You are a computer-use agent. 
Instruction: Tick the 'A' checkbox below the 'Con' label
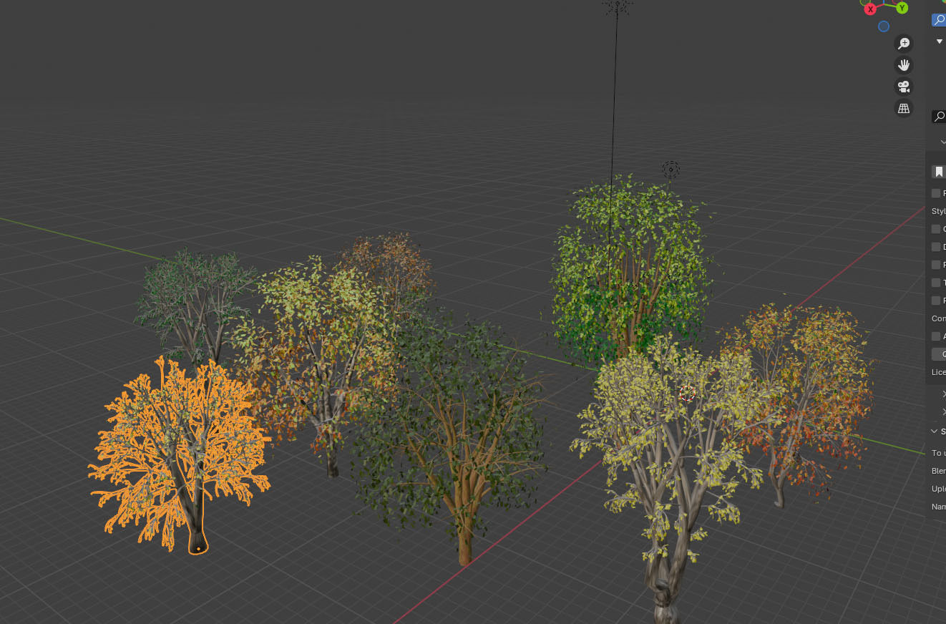click(936, 336)
